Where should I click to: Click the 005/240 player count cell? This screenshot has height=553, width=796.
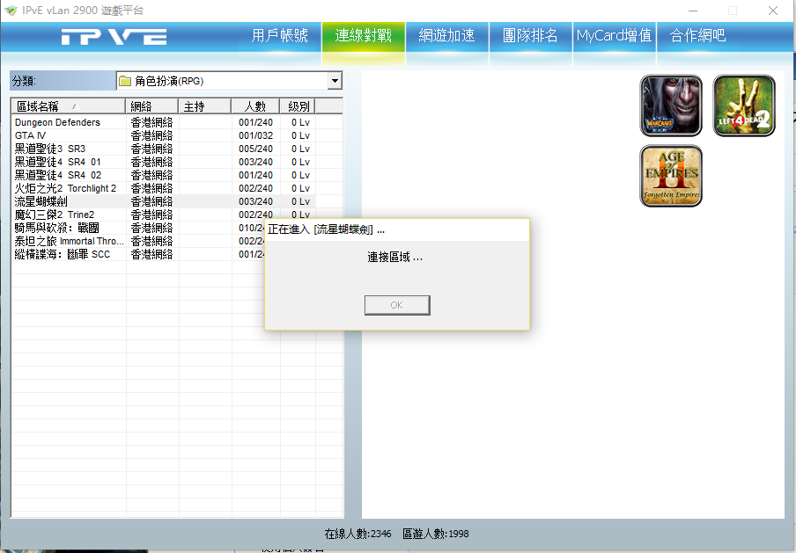pyautogui.click(x=256, y=149)
